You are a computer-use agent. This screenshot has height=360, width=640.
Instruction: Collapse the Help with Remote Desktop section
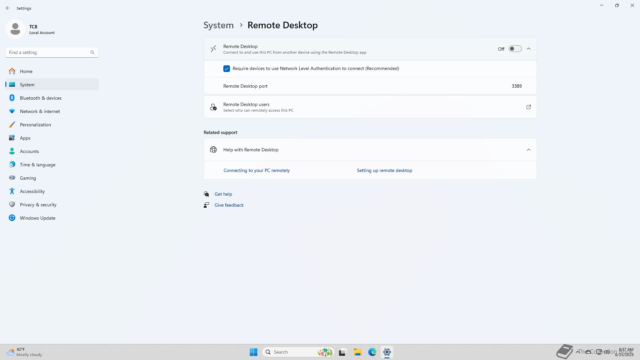tap(529, 150)
